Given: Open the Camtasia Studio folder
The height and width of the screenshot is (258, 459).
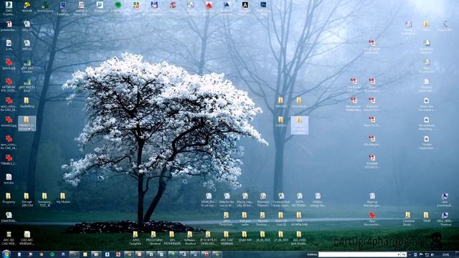Looking at the screenshot, I should point(408,219).
